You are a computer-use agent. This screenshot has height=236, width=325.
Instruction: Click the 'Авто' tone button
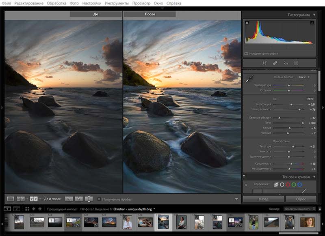click(x=310, y=99)
